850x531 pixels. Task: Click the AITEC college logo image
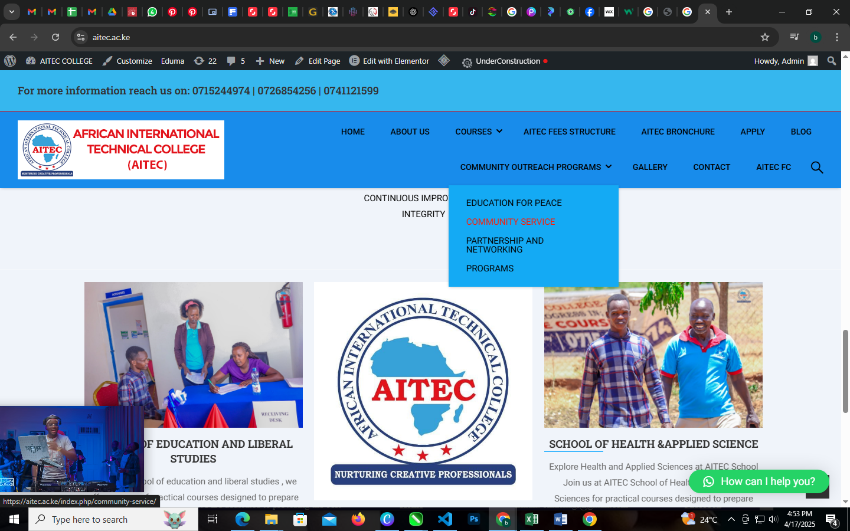click(x=121, y=150)
